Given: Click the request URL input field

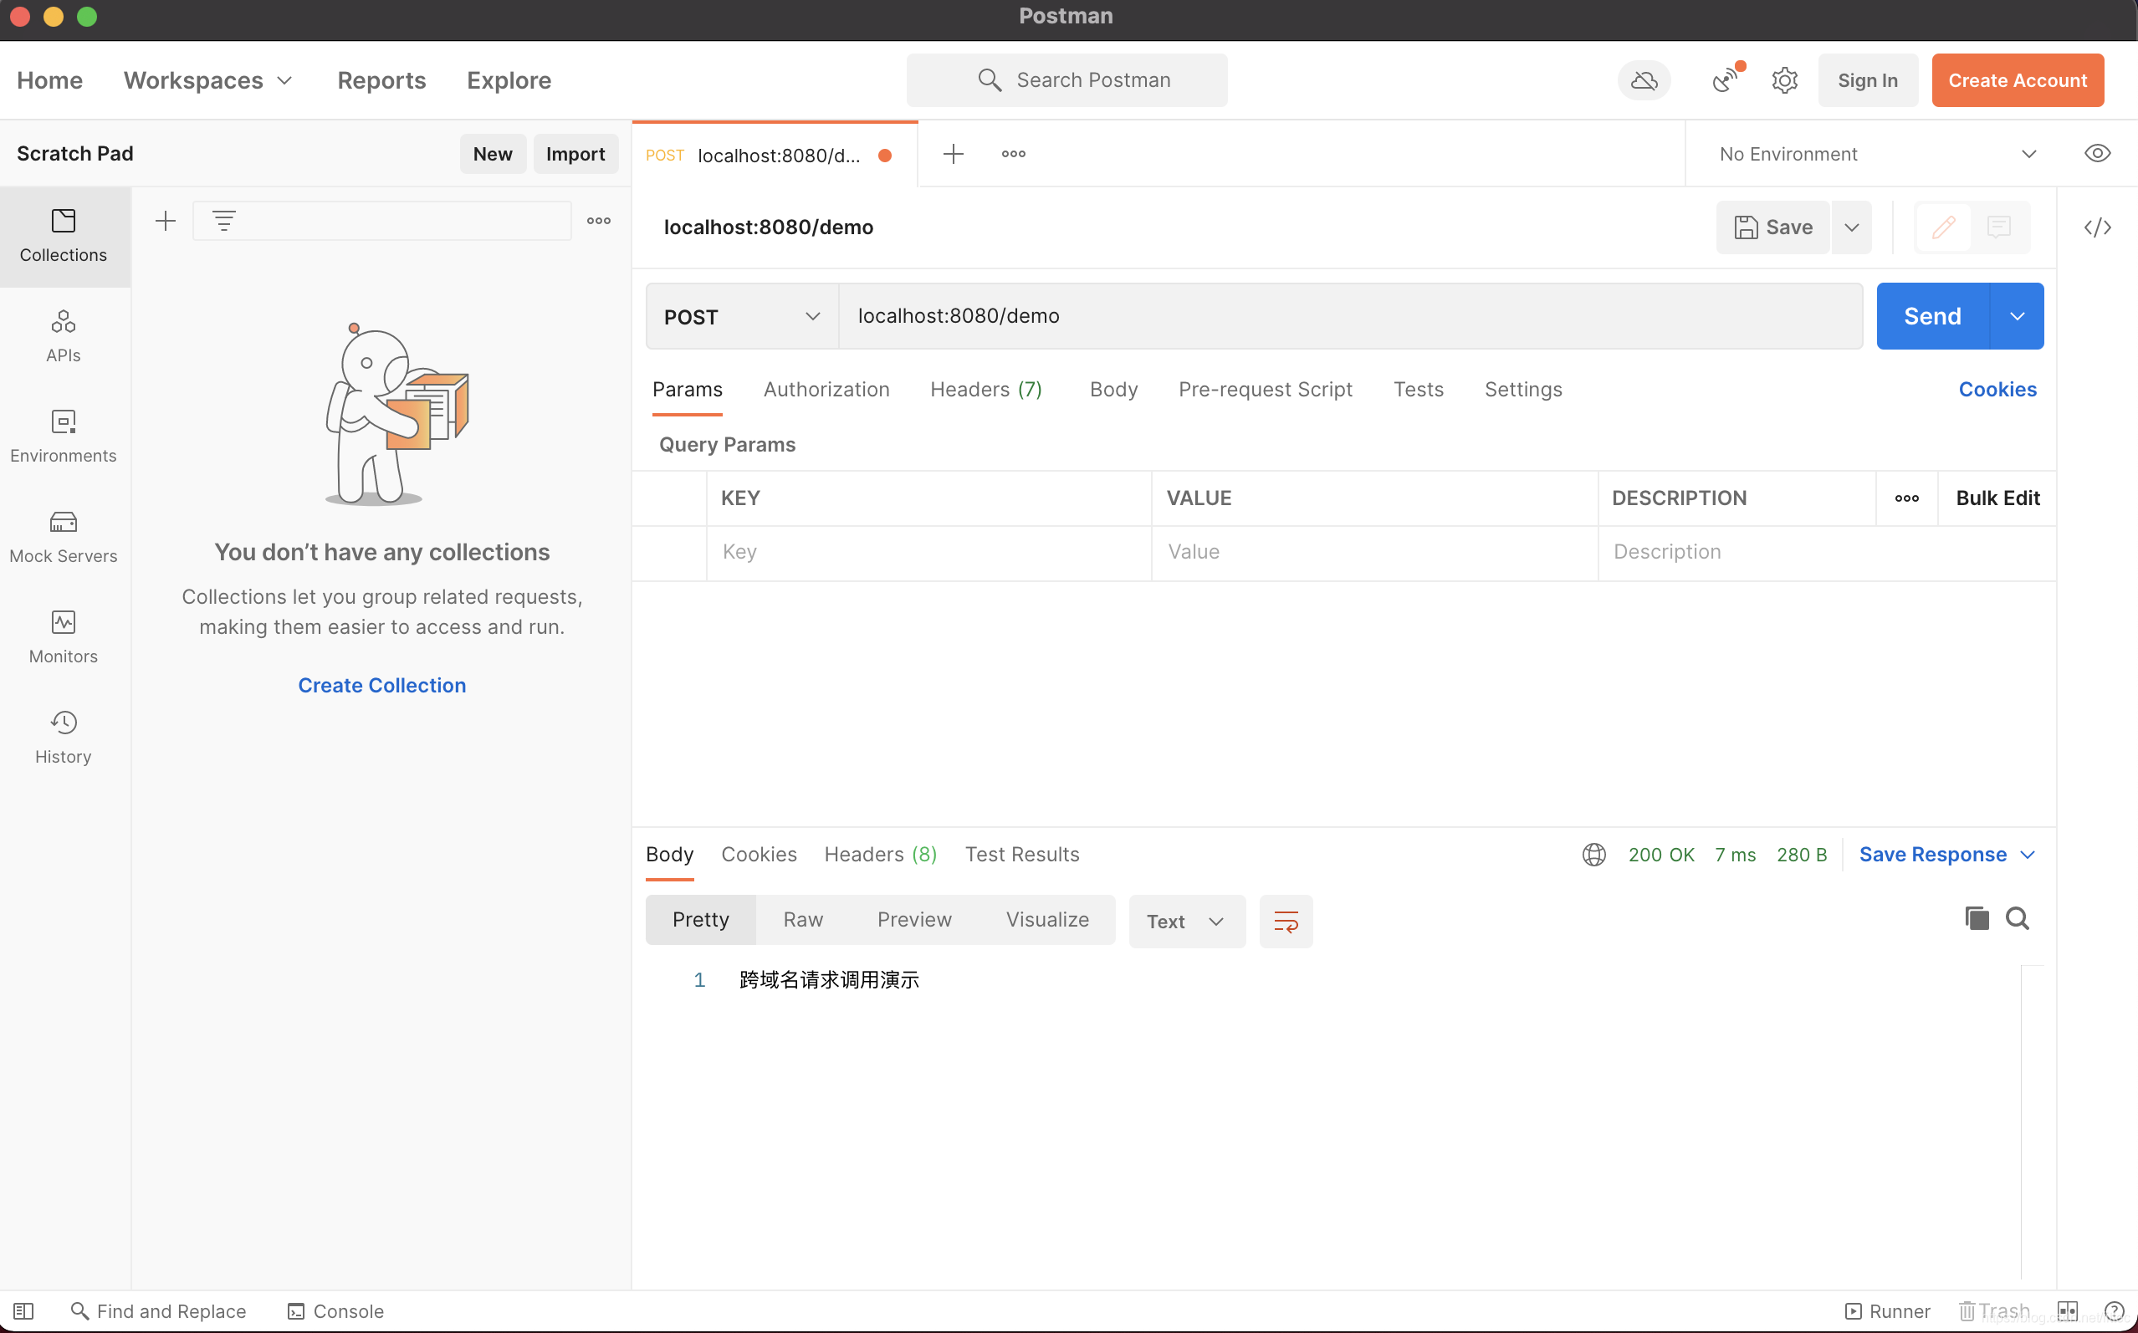Looking at the screenshot, I should pos(1350,316).
